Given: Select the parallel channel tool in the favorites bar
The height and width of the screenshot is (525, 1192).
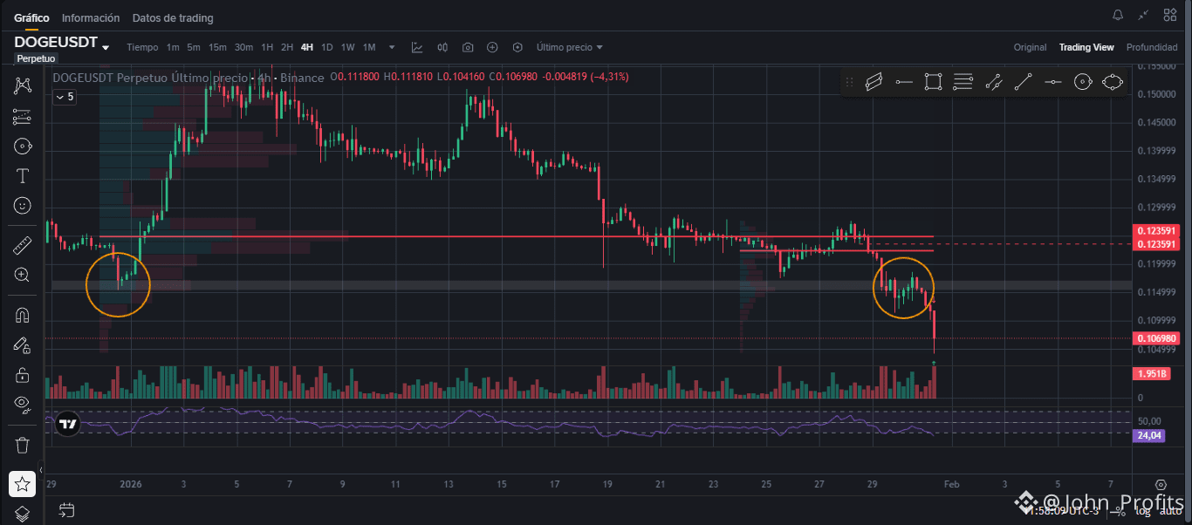Looking at the screenshot, I should tap(874, 82).
